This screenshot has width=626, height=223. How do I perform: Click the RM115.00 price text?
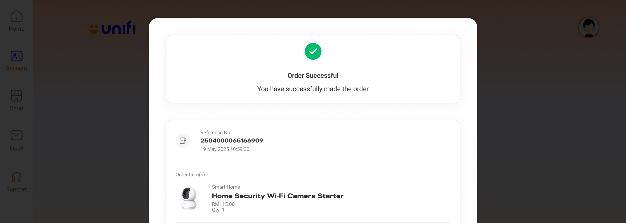pos(223,204)
